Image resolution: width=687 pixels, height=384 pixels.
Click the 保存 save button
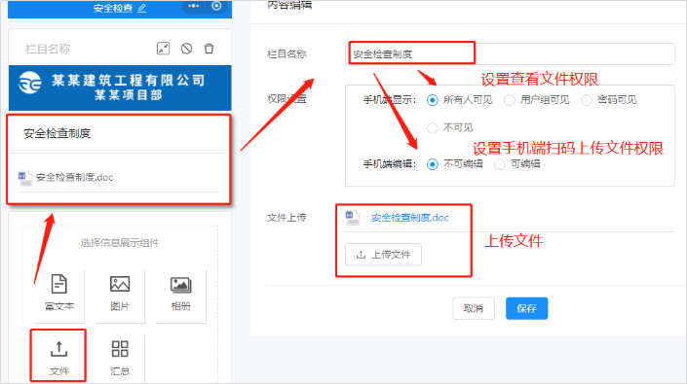[x=526, y=308]
